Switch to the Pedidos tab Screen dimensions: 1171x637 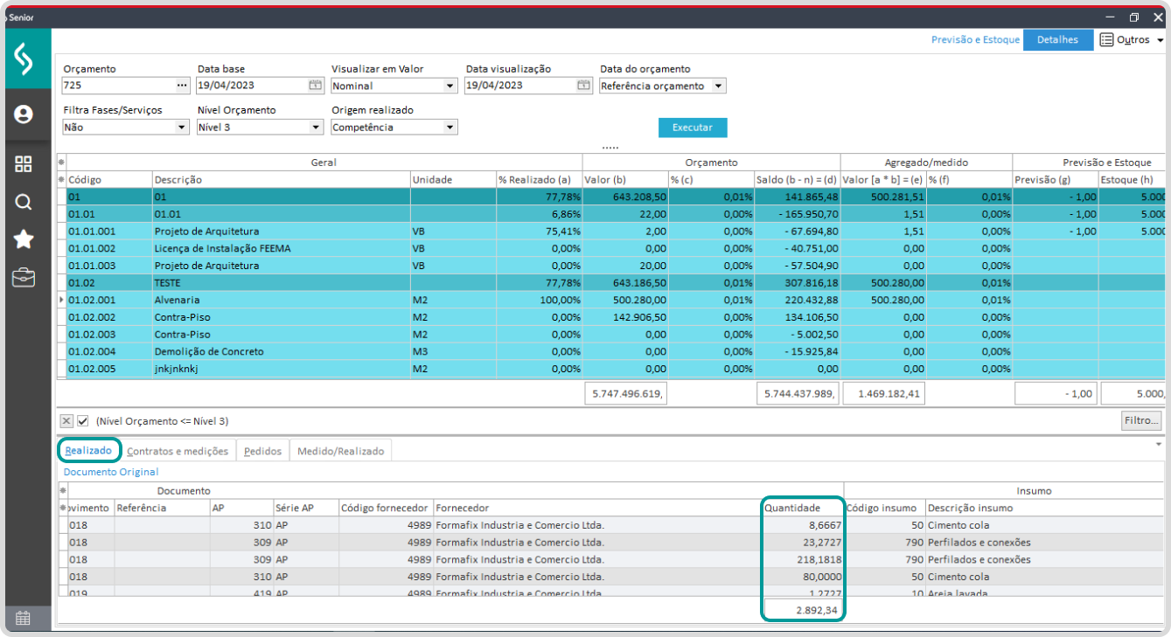click(262, 452)
